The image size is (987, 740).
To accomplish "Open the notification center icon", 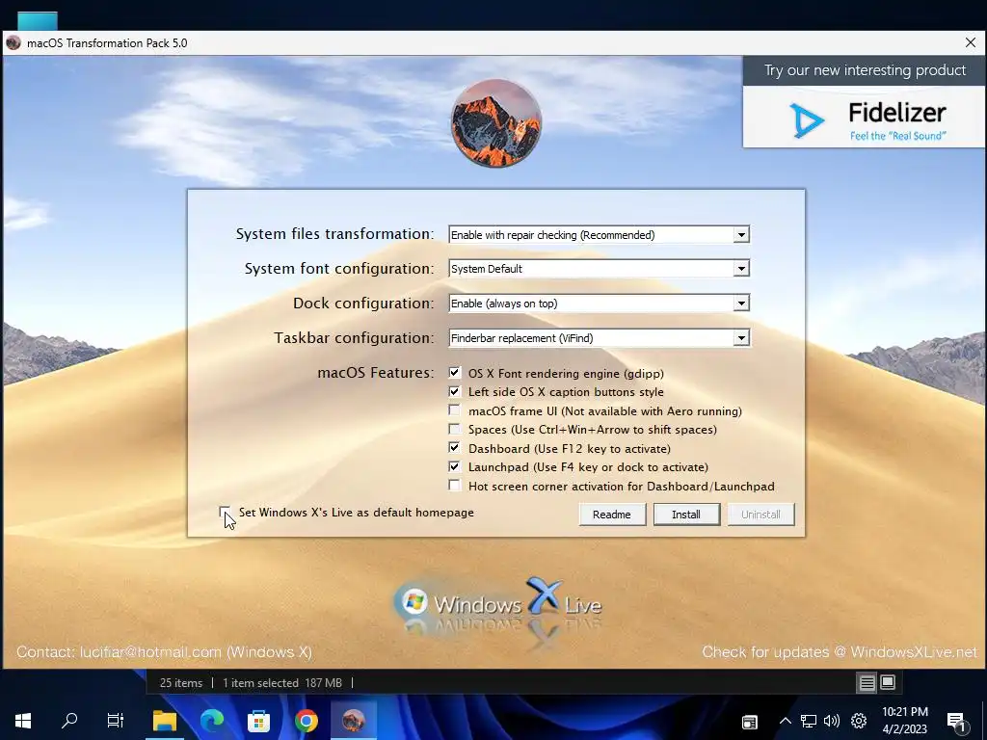I will [x=957, y=721].
